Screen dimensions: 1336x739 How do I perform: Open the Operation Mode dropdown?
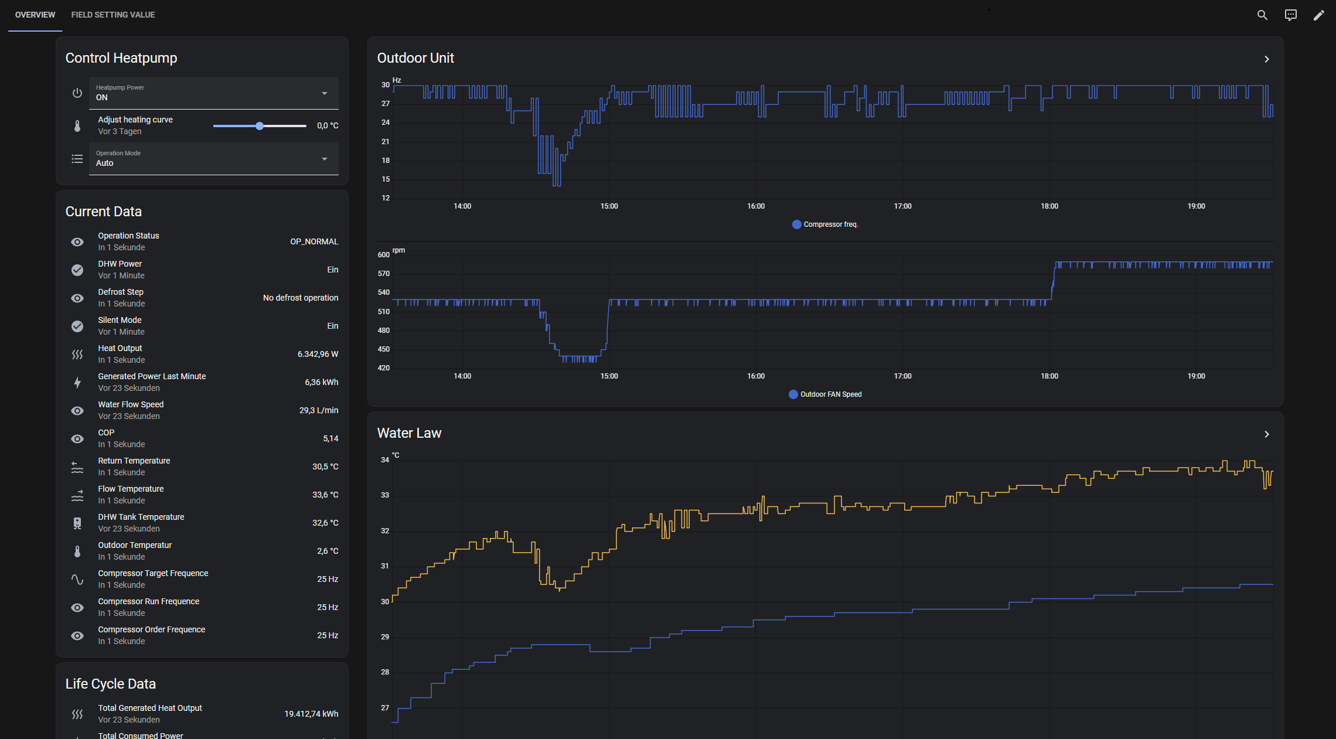(213, 159)
